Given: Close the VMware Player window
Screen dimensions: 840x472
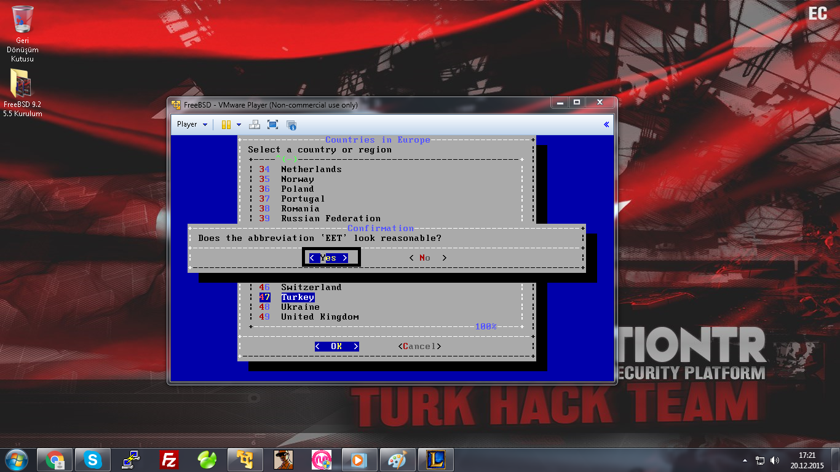Looking at the screenshot, I should 600,103.
